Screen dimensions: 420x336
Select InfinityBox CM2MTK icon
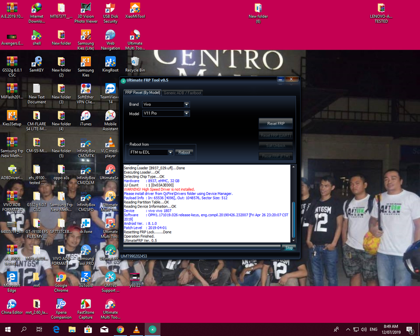86,147
